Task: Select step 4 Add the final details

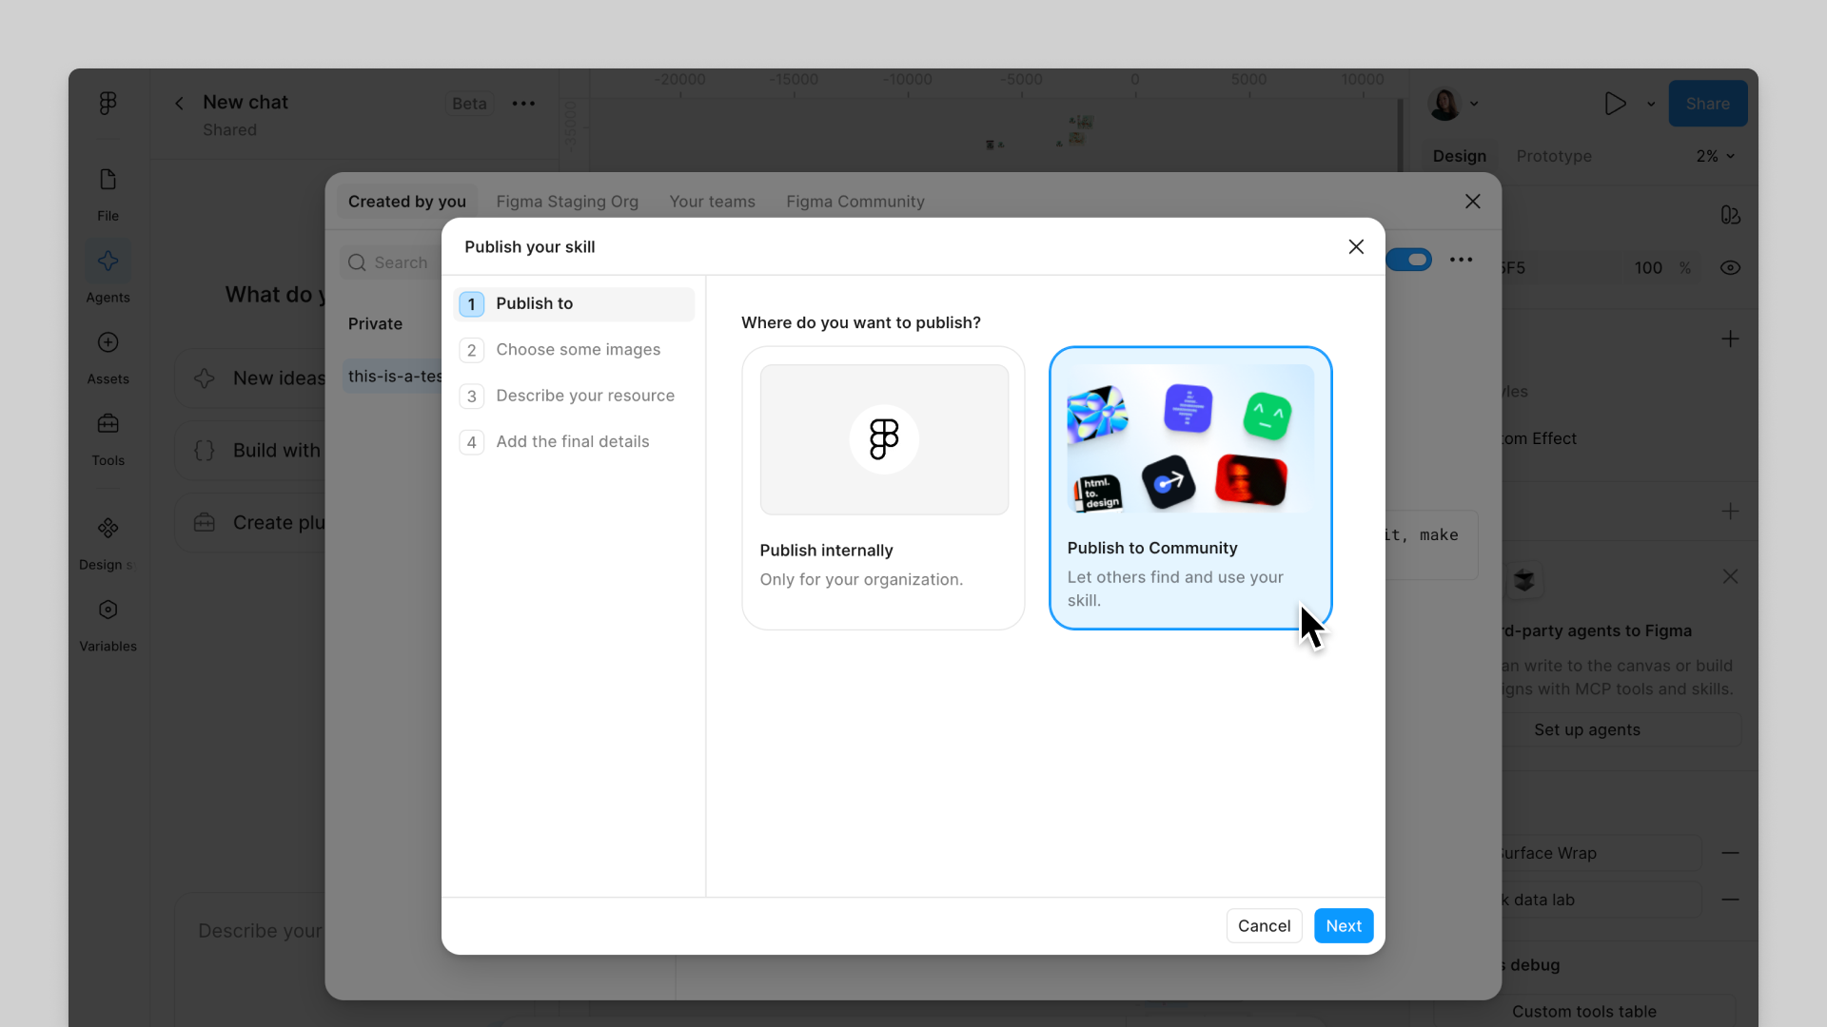Action: point(574,442)
